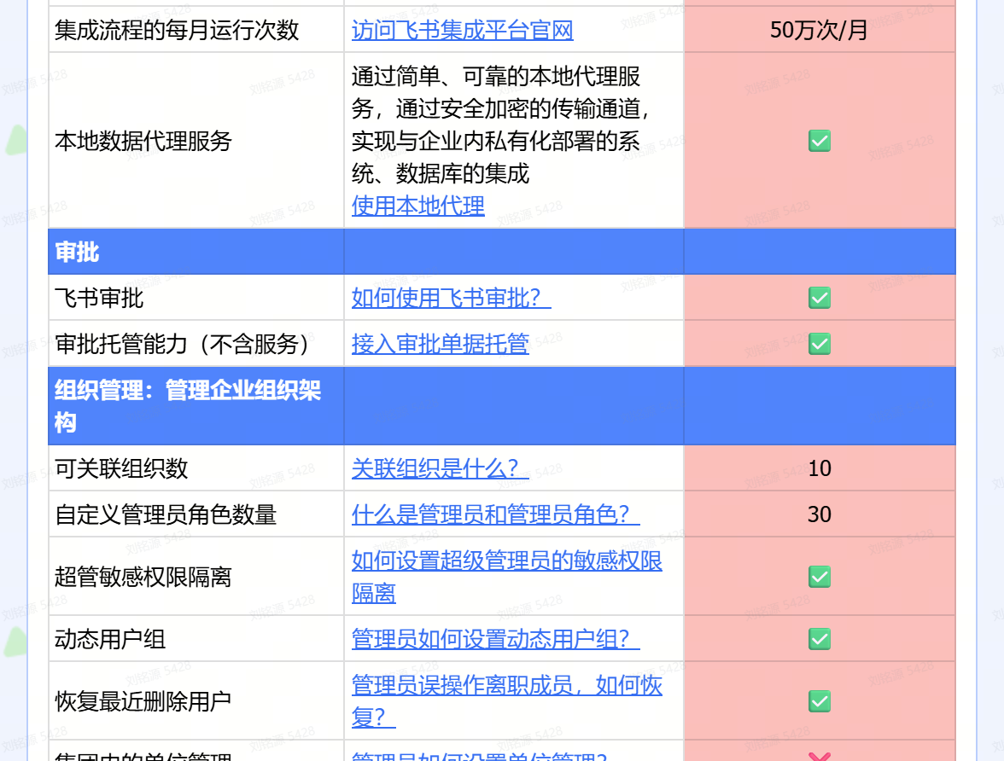Select description starting 通过简单、可靠的本地代理服务
This screenshot has height=761, width=1004.
click(502, 125)
